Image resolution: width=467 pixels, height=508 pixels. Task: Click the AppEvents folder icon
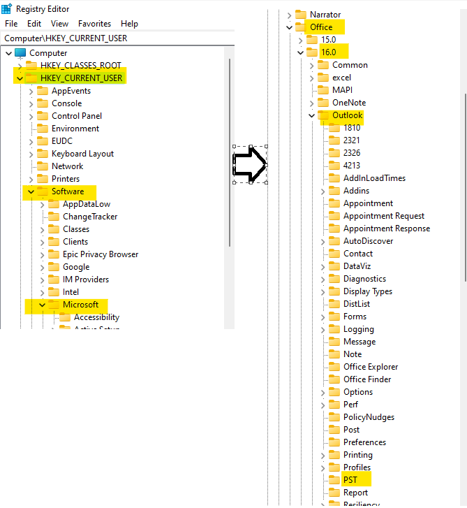pos(43,91)
